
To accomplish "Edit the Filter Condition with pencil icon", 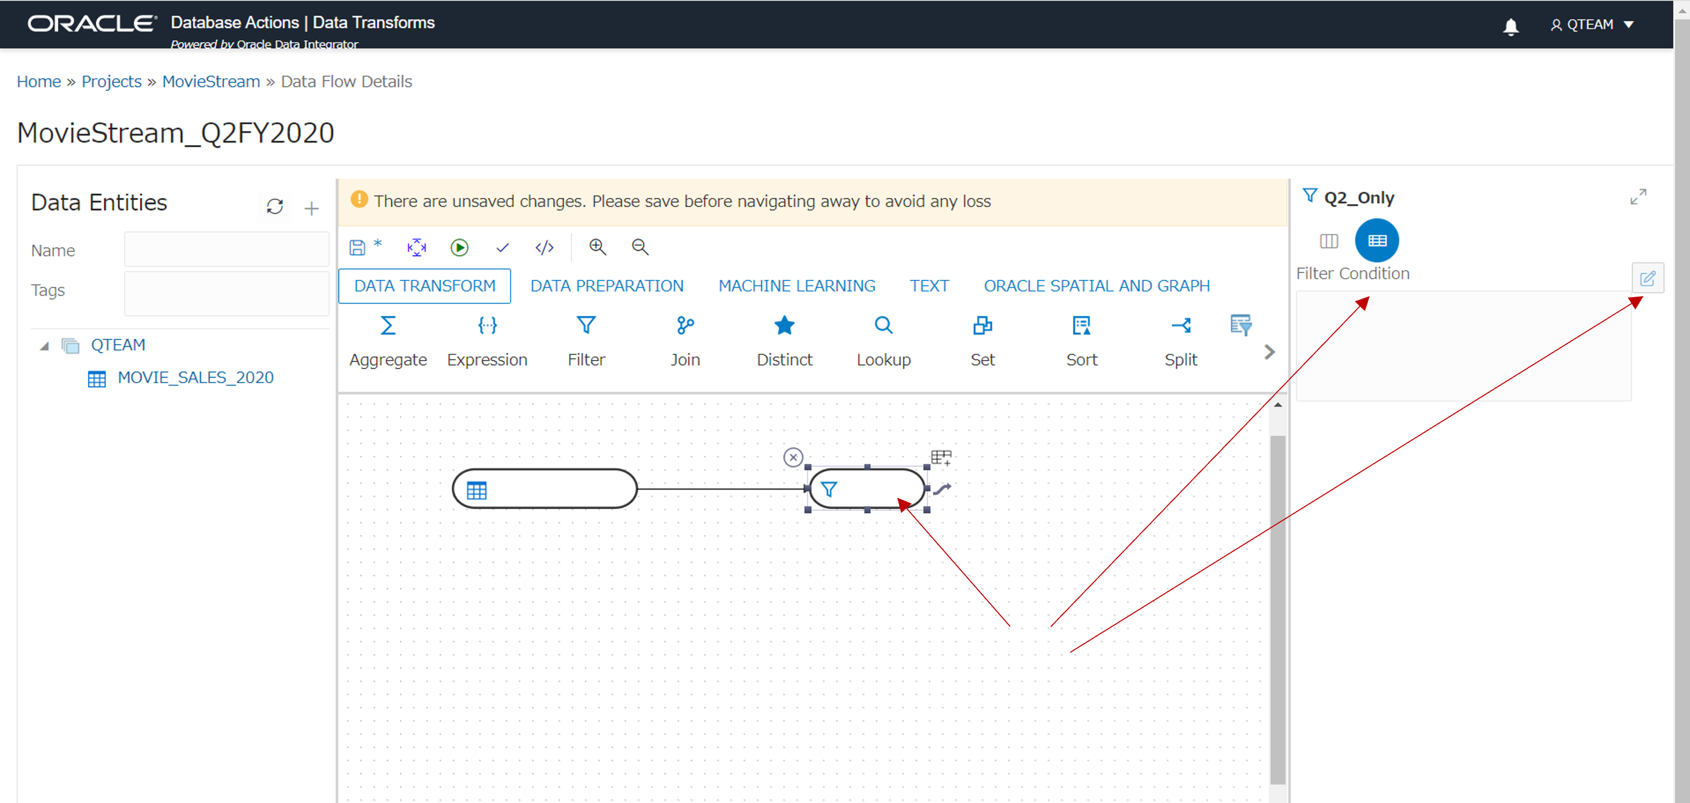I will tap(1648, 278).
